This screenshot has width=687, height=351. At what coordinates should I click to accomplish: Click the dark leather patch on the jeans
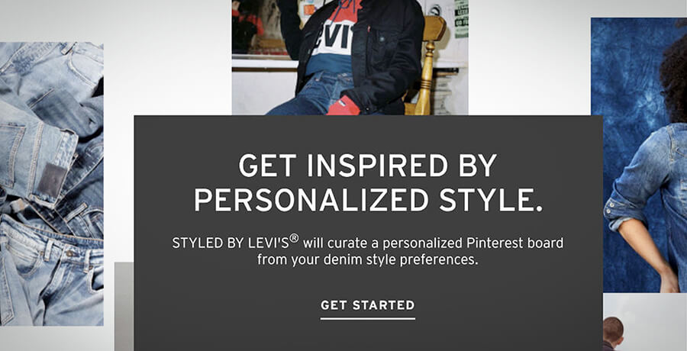52,180
